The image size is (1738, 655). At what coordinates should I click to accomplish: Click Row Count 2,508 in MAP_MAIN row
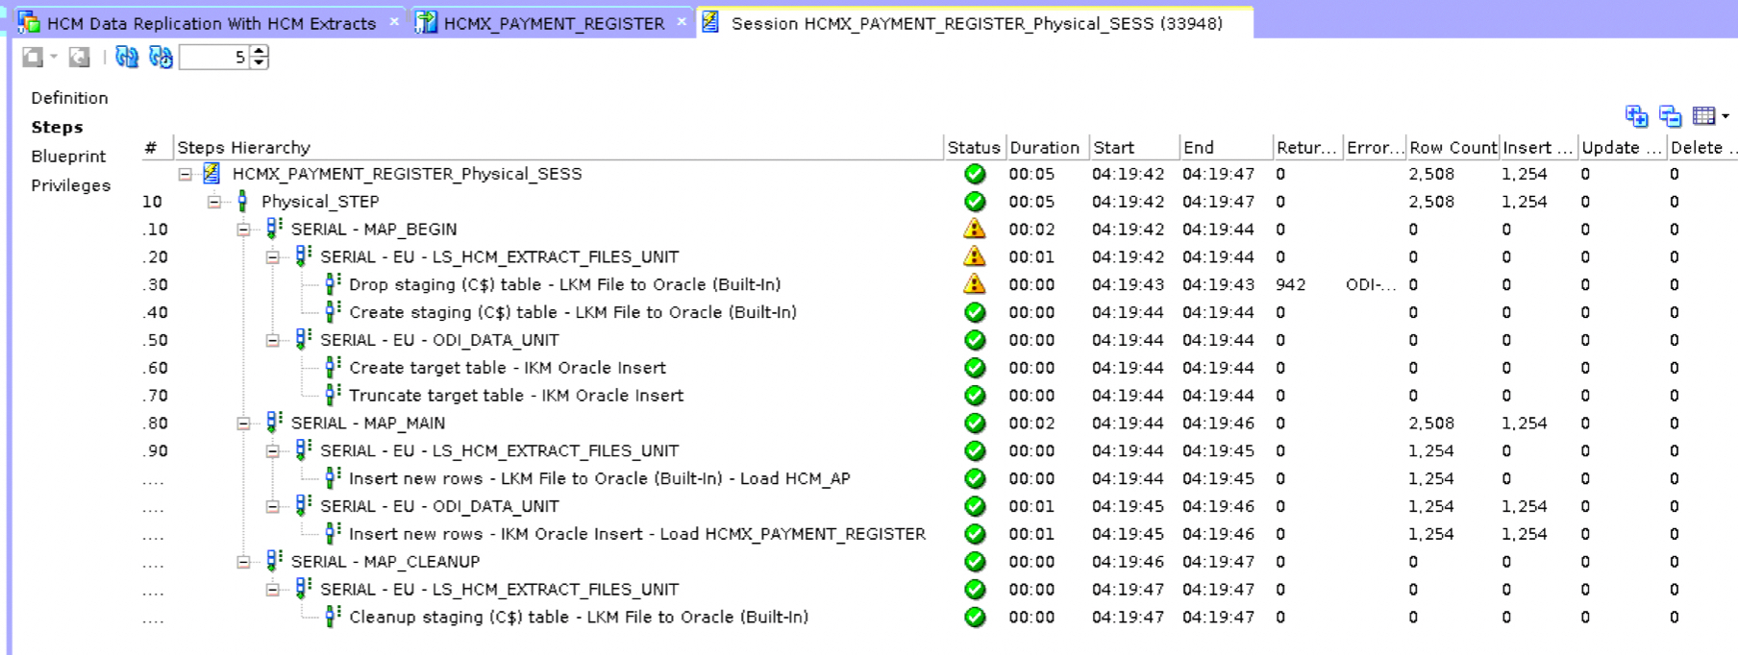click(x=1431, y=424)
